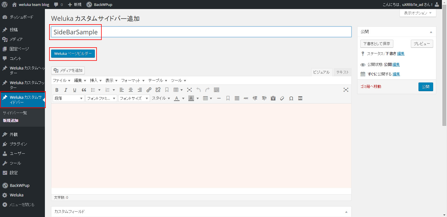Open the テーブル menu

[x=158, y=80]
